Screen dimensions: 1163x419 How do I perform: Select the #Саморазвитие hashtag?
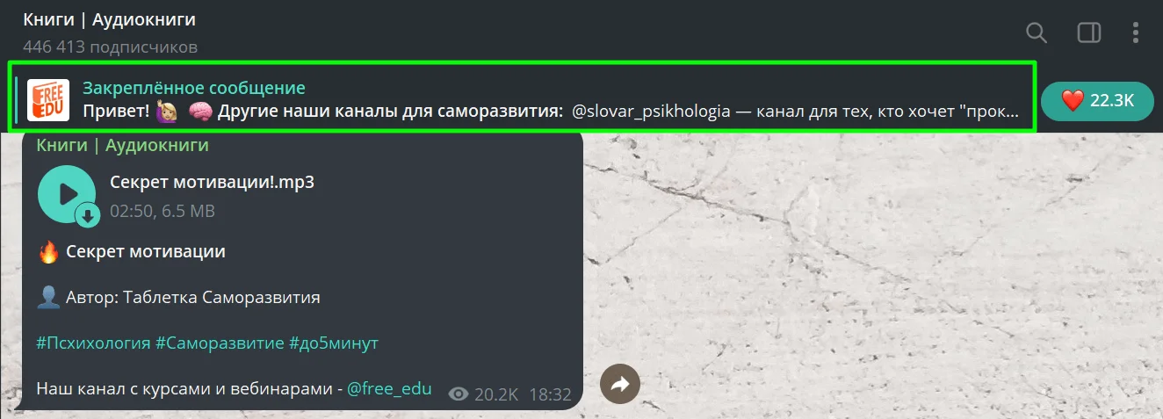pyautogui.click(x=220, y=343)
